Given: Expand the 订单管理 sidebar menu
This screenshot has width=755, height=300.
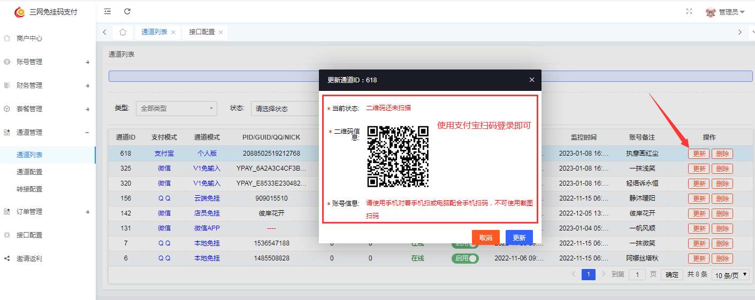Looking at the screenshot, I should click(x=48, y=212).
